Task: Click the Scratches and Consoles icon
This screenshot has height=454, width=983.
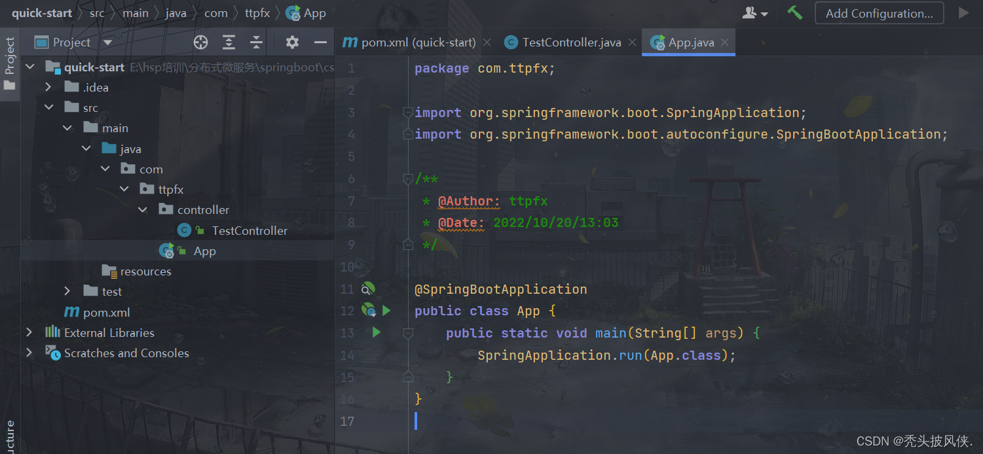Action: (52, 353)
